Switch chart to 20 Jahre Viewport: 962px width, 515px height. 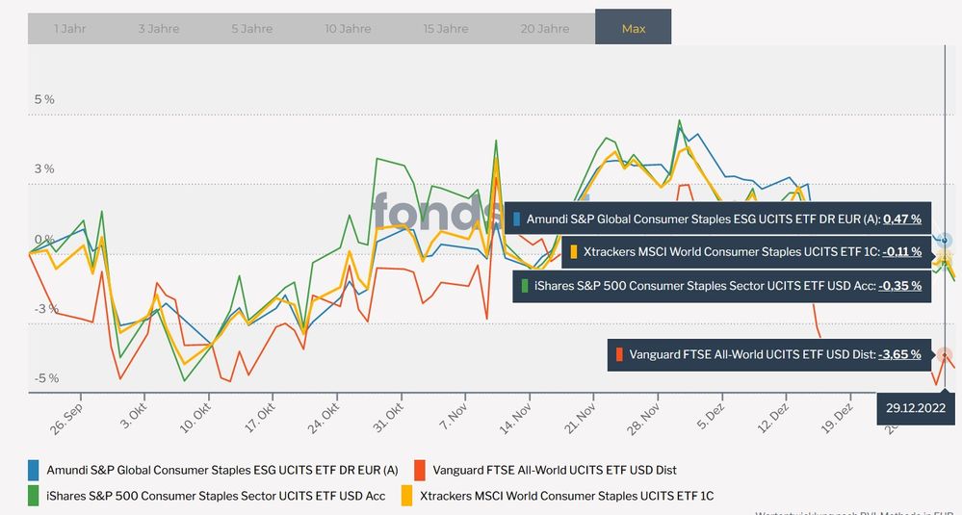coord(545,29)
